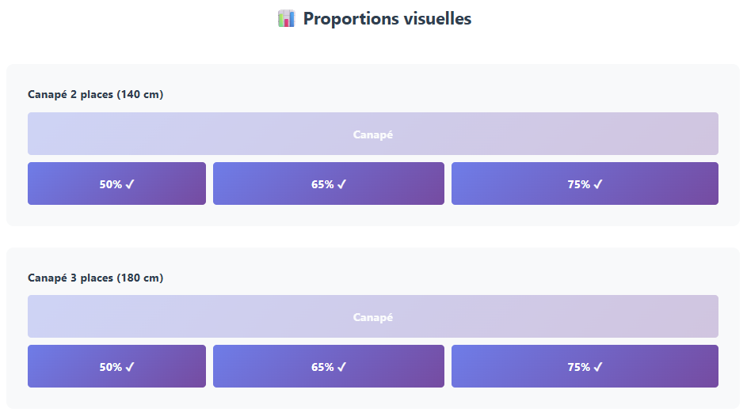This screenshot has width=747, height=416.
Task: Click the "Canapé 3 places (180 cm)" label
Action: (x=96, y=278)
